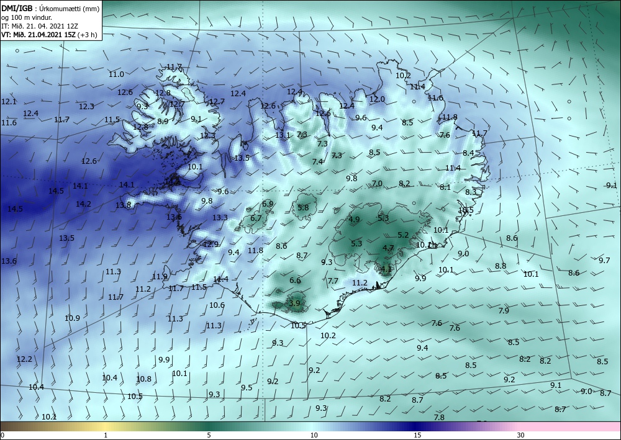
Task: Click the title text 'DMI/IGB : Úrkomumætti (mm)'
Action: (50, 8)
